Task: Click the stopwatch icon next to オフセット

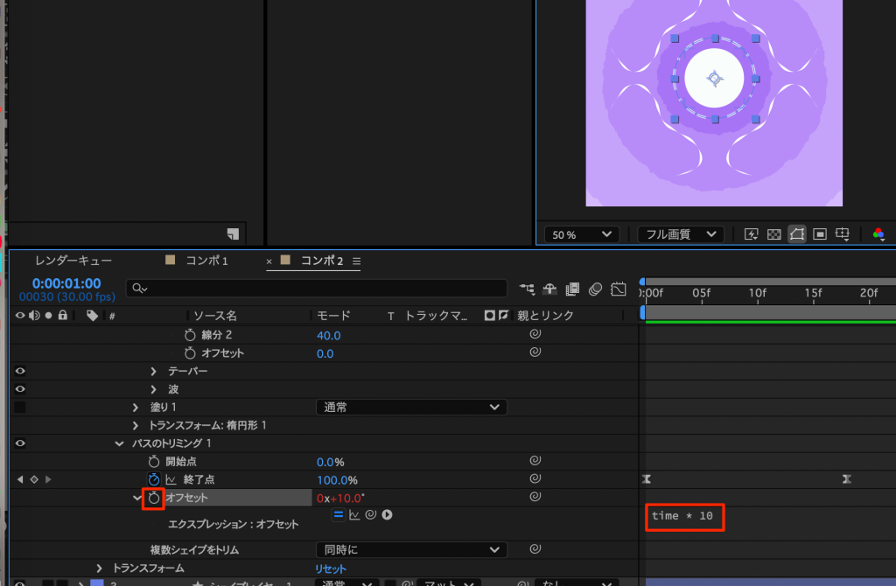Action: point(154,498)
